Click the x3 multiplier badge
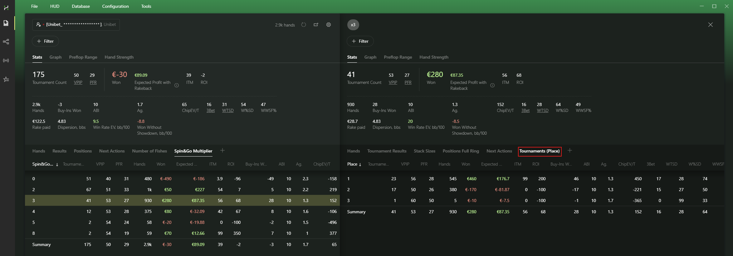Viewport: 733px width, 256px height. pyautogui.click(x=353, y=25)
